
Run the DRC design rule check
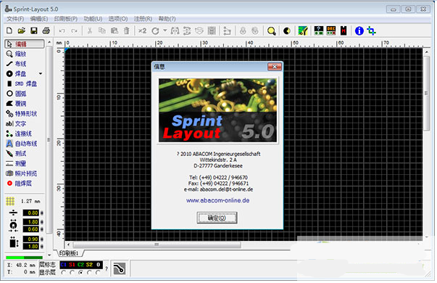click(x=331, y=30)
